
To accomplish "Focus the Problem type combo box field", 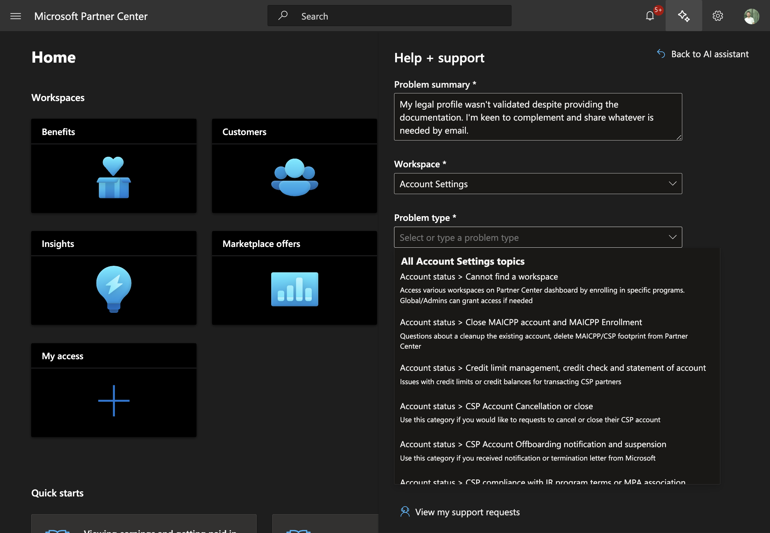I will 538,237.
